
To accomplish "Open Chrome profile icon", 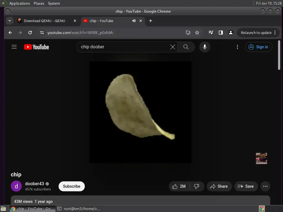I will point(231,33).
